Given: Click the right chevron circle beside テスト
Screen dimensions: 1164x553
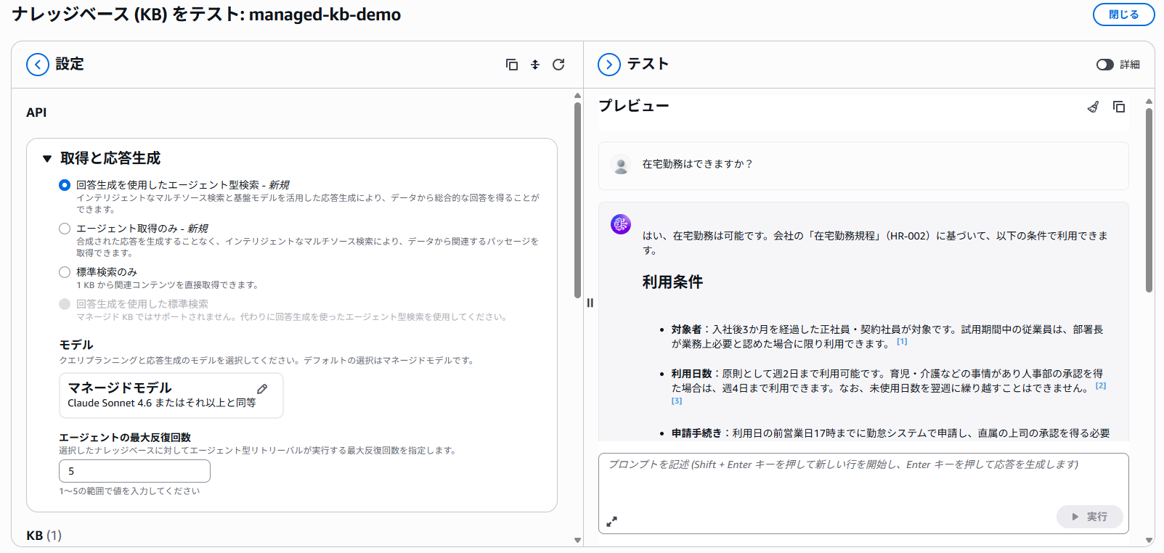Looking at the screenshot, I should coord(609,65).
